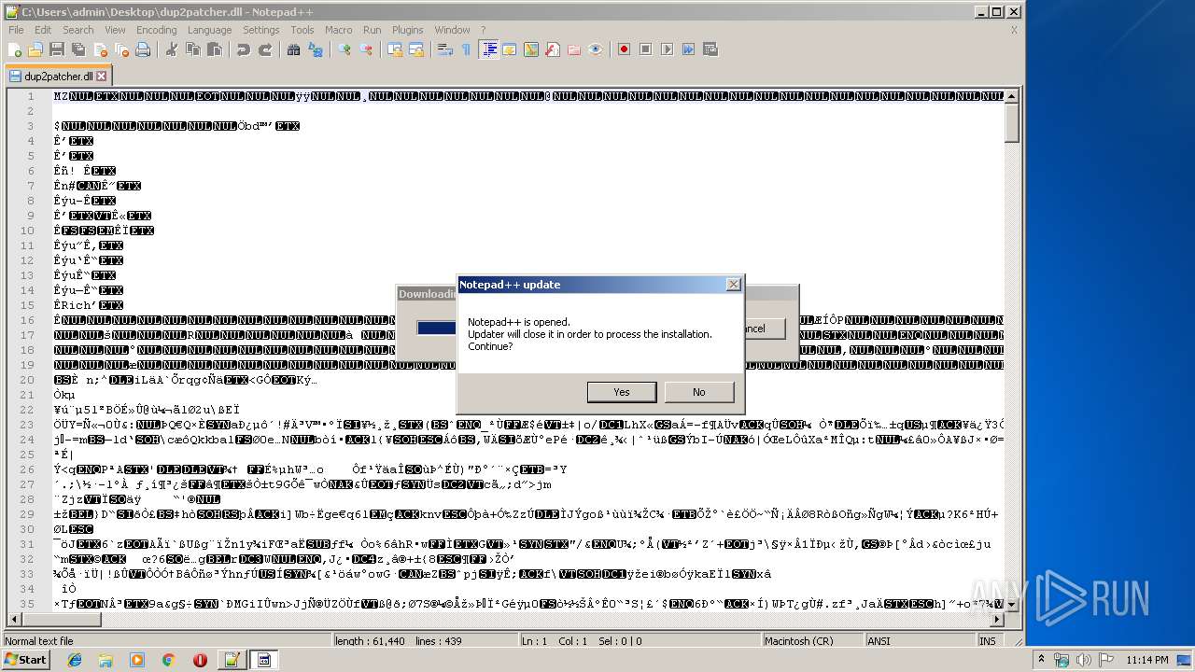1195x672 pixels.
Task: Select the dup2patcher.dll tab
Action: 58,77
